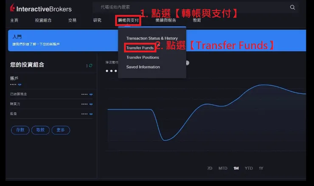
Task: Select Transfer Funds menu entry
Action: pyautogui.click(x=140, y=48)
